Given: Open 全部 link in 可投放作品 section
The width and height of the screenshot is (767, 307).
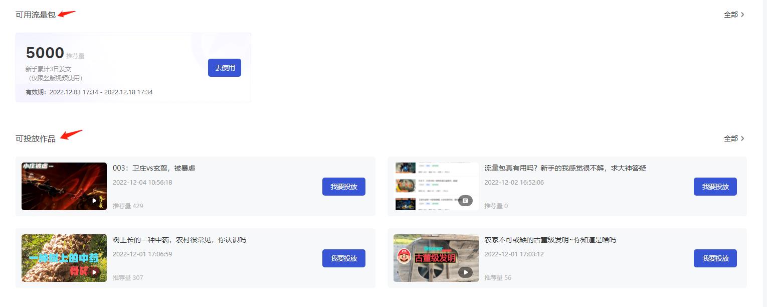Looking at the screenshot, I should click(731, 138).
